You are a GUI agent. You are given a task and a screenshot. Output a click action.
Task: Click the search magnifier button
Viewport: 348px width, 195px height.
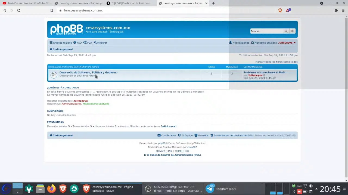pos(286,31)
